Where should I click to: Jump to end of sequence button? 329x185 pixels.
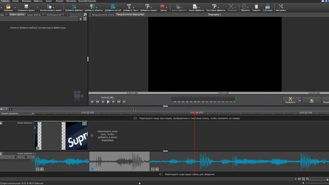pos(124,102)
